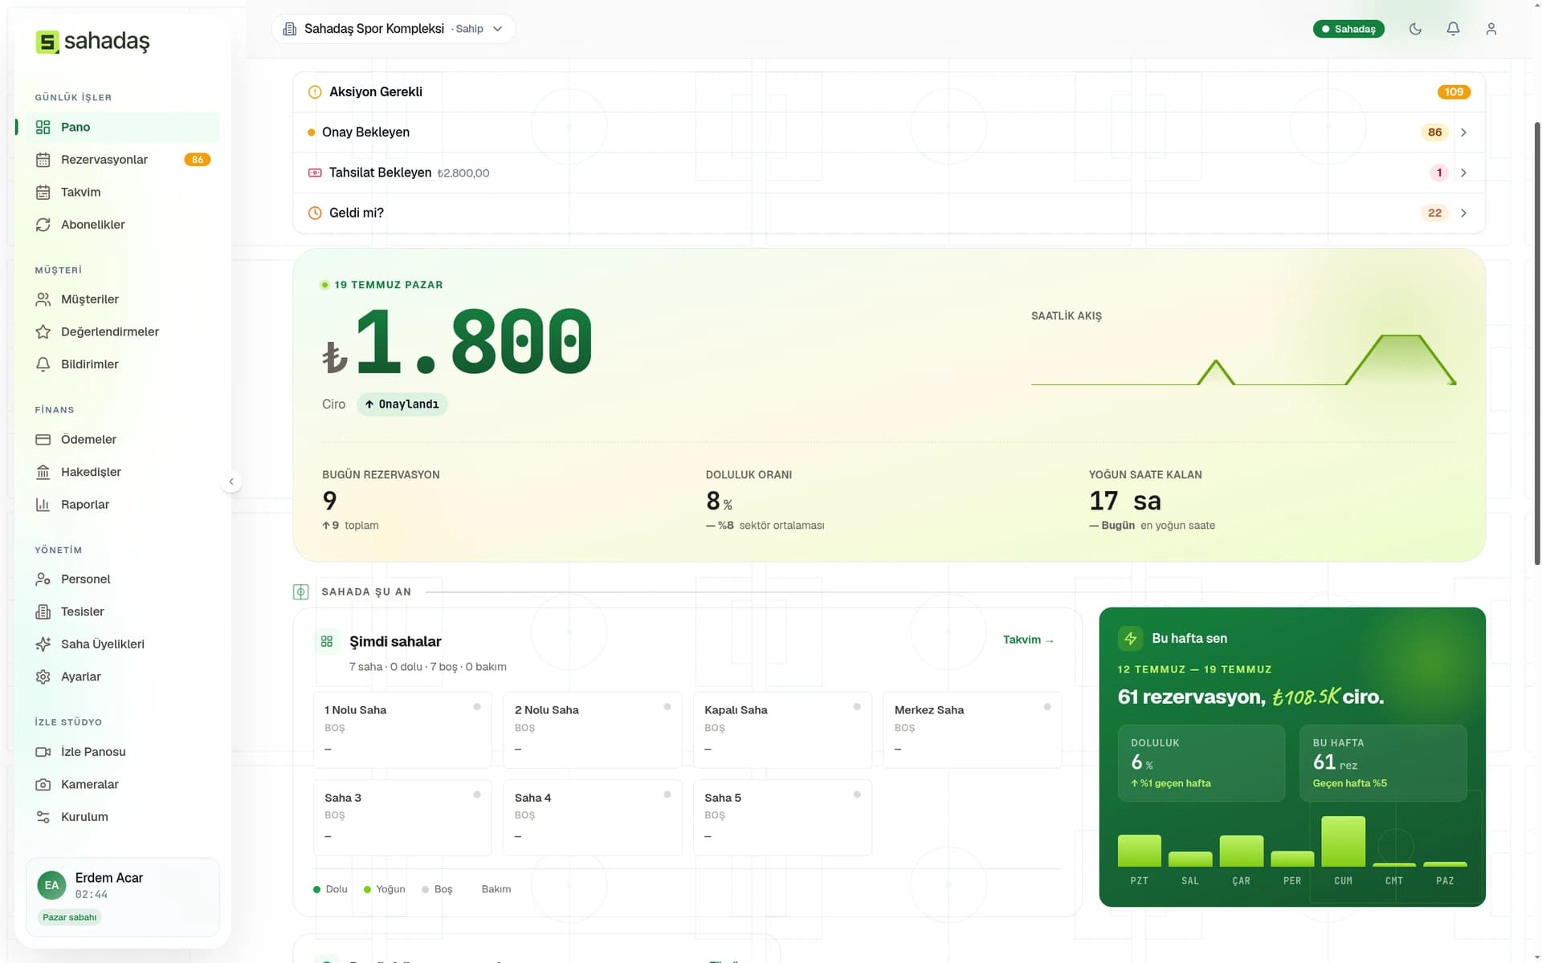Open user profile icon in header
Screen dimensions: 1542x963
(1491, 29)
